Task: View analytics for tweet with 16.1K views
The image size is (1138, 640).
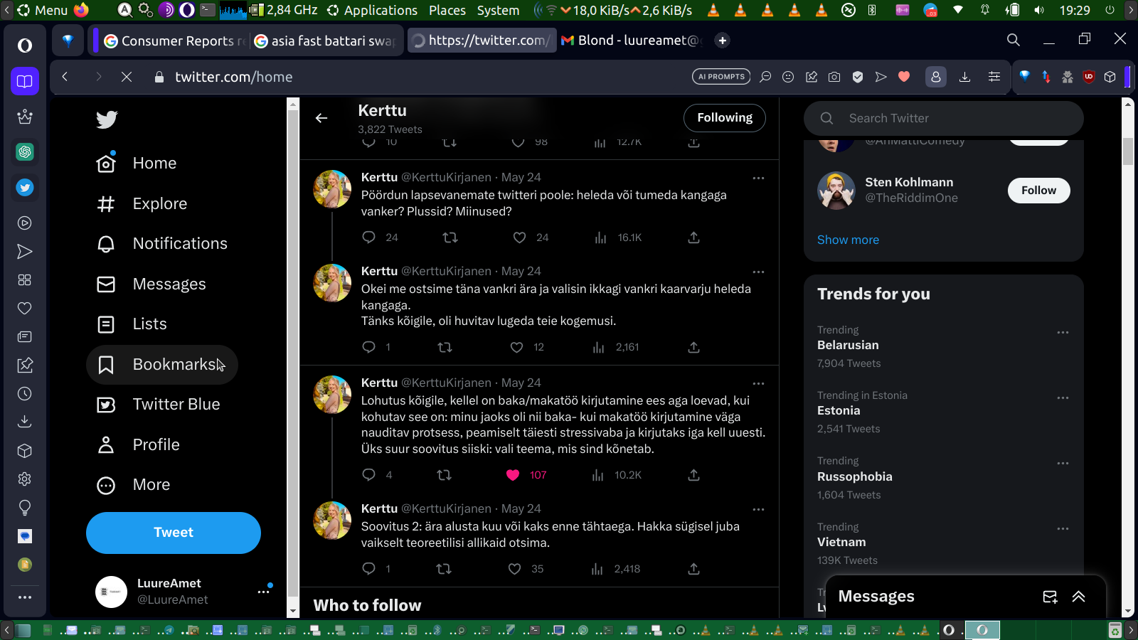Action: tap(601, 238)
